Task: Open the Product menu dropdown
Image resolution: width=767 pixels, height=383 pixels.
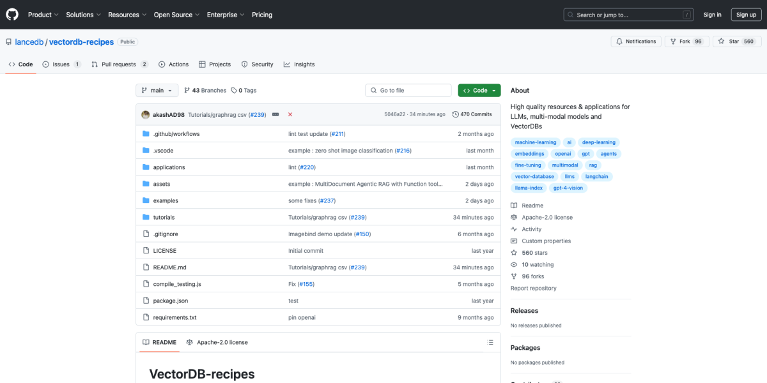Action: 43,14
